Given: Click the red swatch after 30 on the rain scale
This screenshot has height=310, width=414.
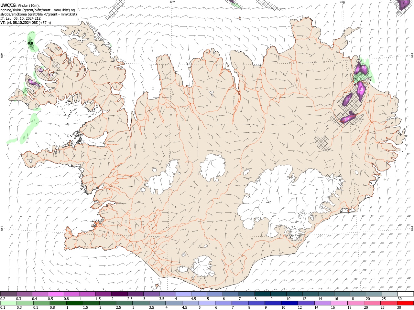Looking at the screenshot, I should pyautogui.click(x=406, y=303).
